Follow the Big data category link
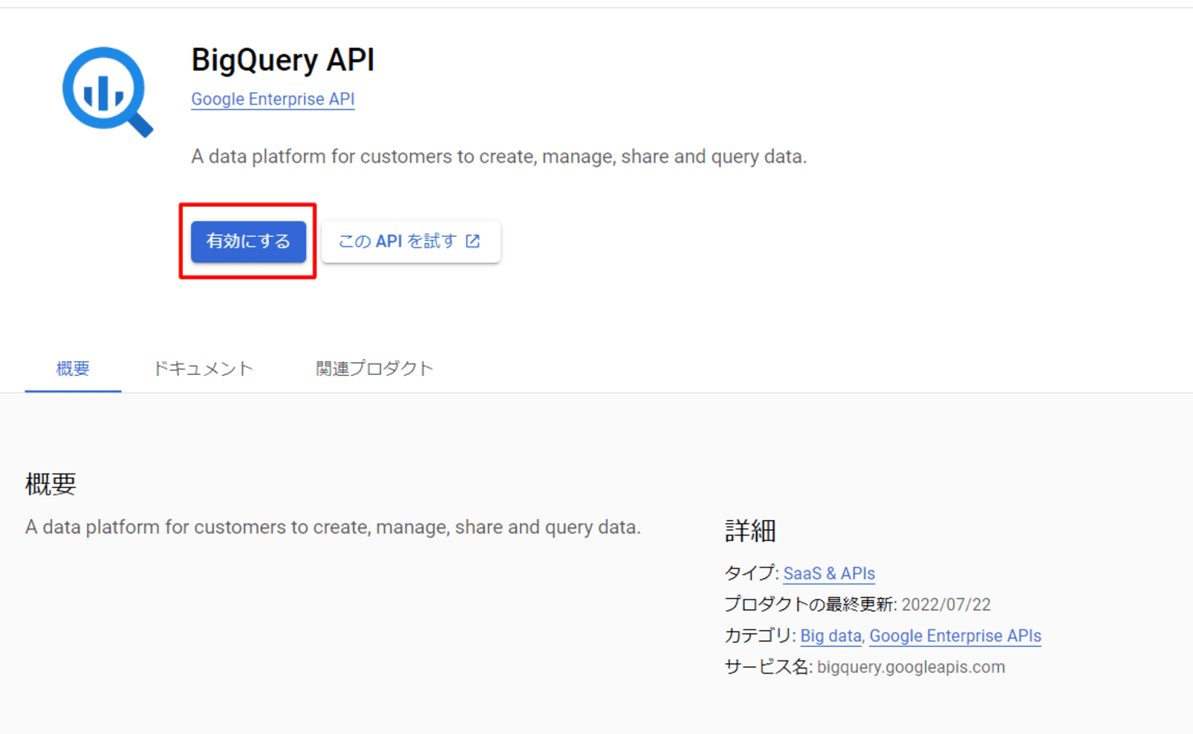The width and height of the screenshot is (1193, 734). pos(830,635)
